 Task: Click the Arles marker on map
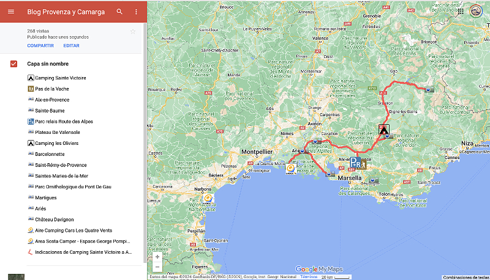tap(303, 151)
